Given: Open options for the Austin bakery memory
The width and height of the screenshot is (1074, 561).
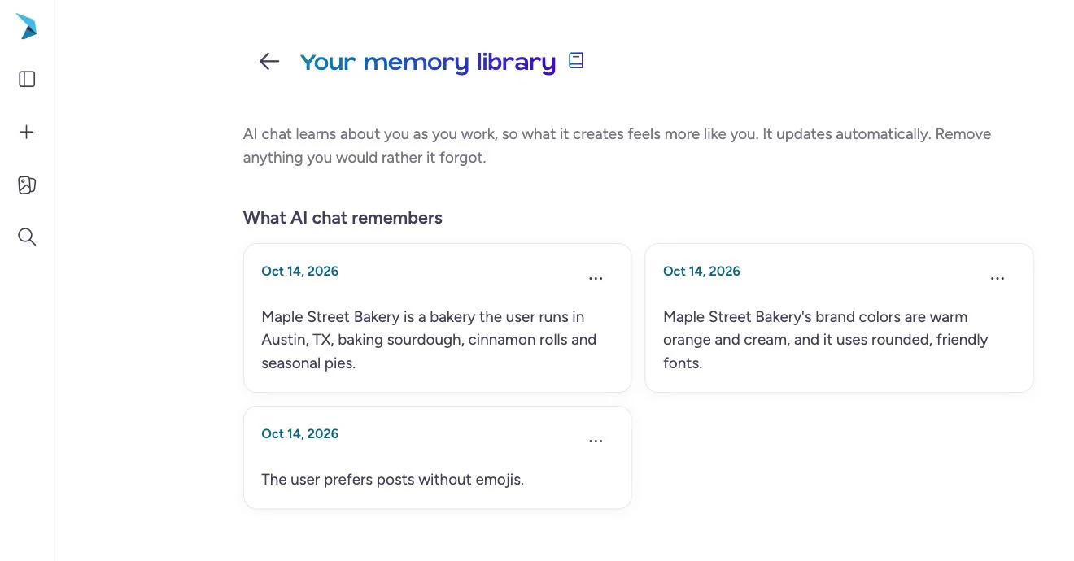Looking at the screenshot, I should (x=596, y=278).
